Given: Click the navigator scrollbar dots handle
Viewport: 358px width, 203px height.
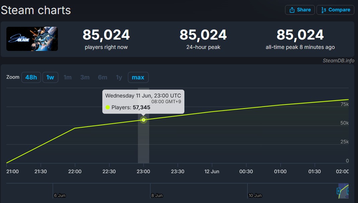Looking at the screenshot, I should pos(347,197).
